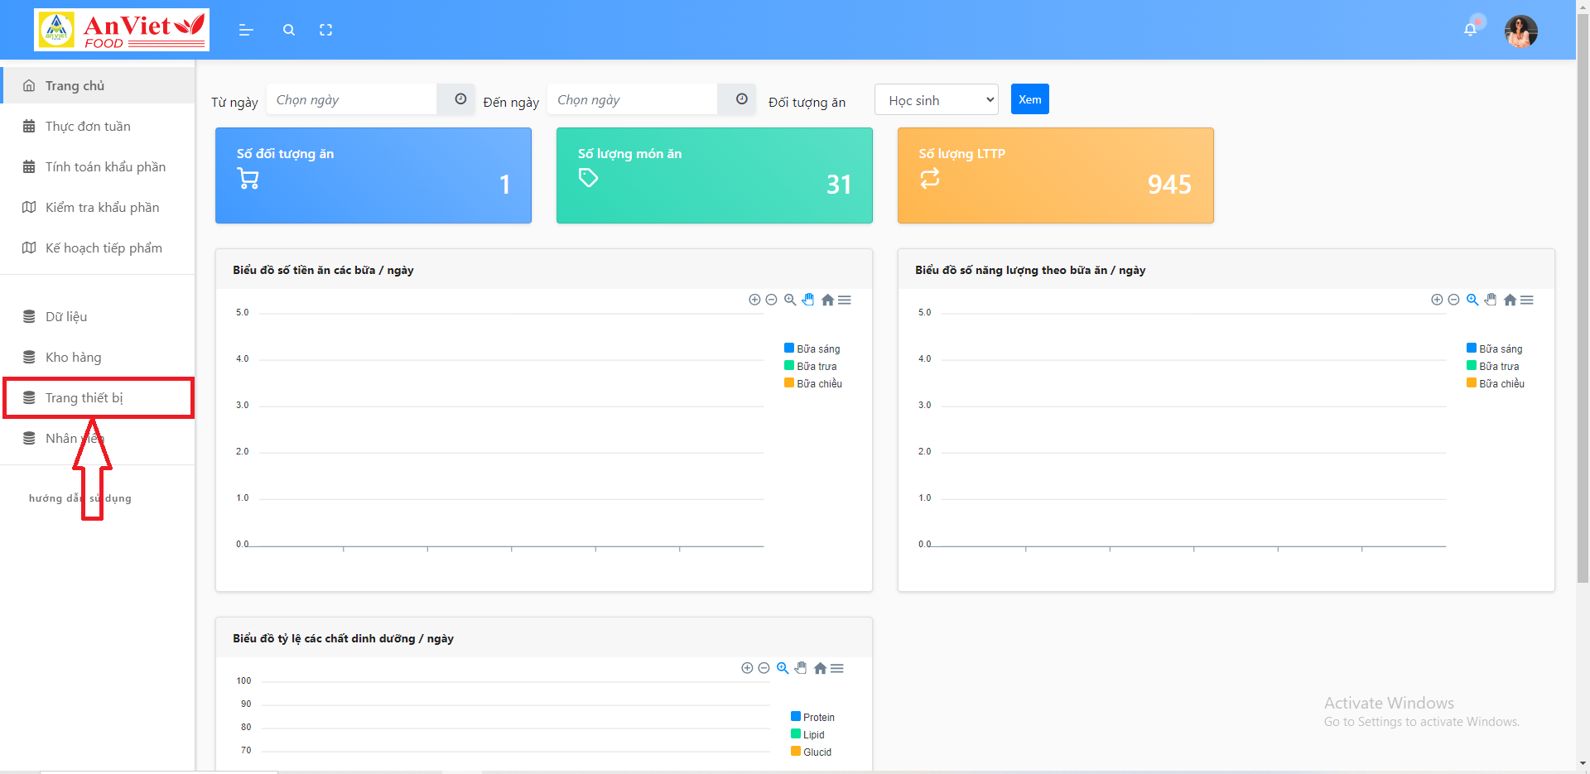
Task: Reset the nutrition chart with the home icon
Action: coord(820,668)
